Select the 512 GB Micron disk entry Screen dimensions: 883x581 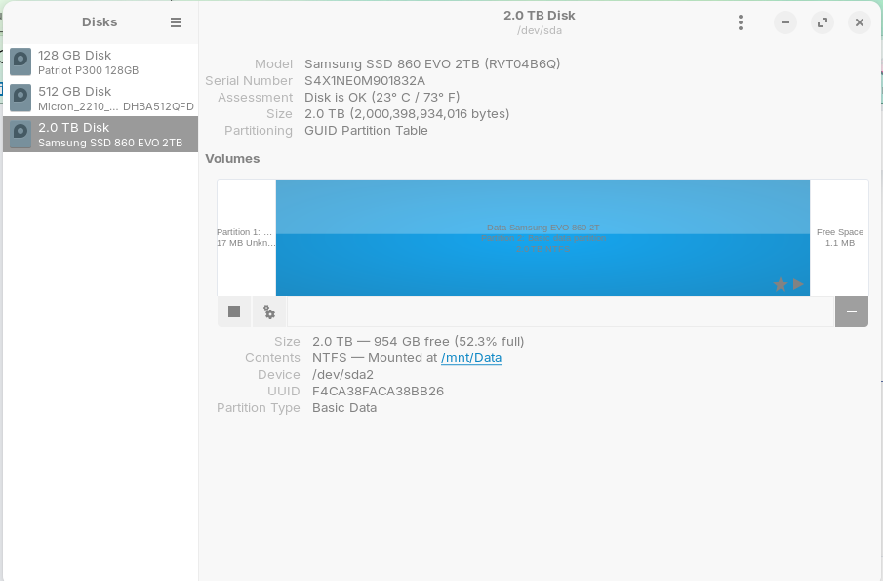tap(98, 98)
